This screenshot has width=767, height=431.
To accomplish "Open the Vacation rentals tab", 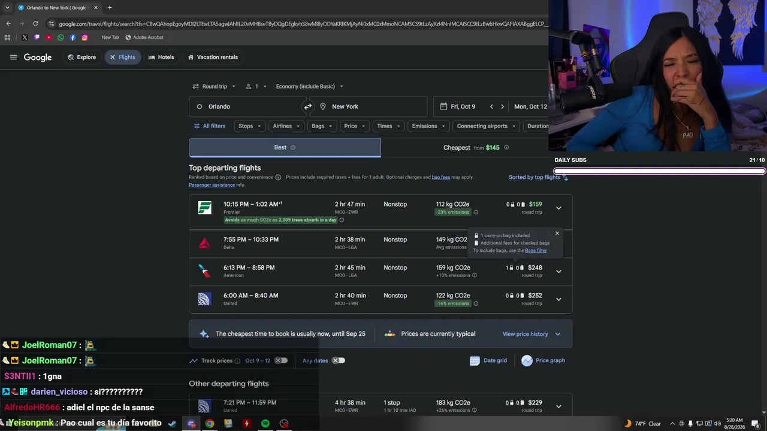I will click(213, 57).
